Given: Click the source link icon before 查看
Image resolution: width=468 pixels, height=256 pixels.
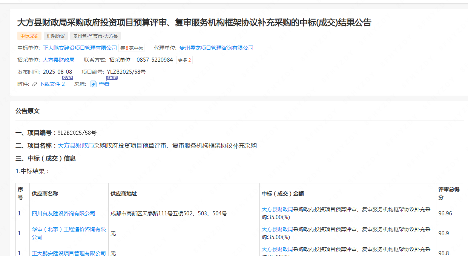Looking at the screenshot, I should pos(94,84).
